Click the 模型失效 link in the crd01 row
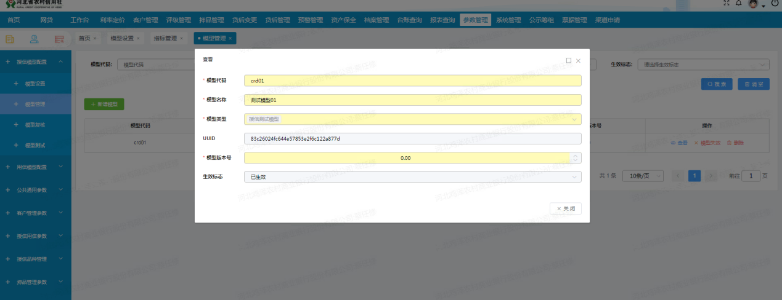Viewport: 782px width, 300px height. [707, 143]
